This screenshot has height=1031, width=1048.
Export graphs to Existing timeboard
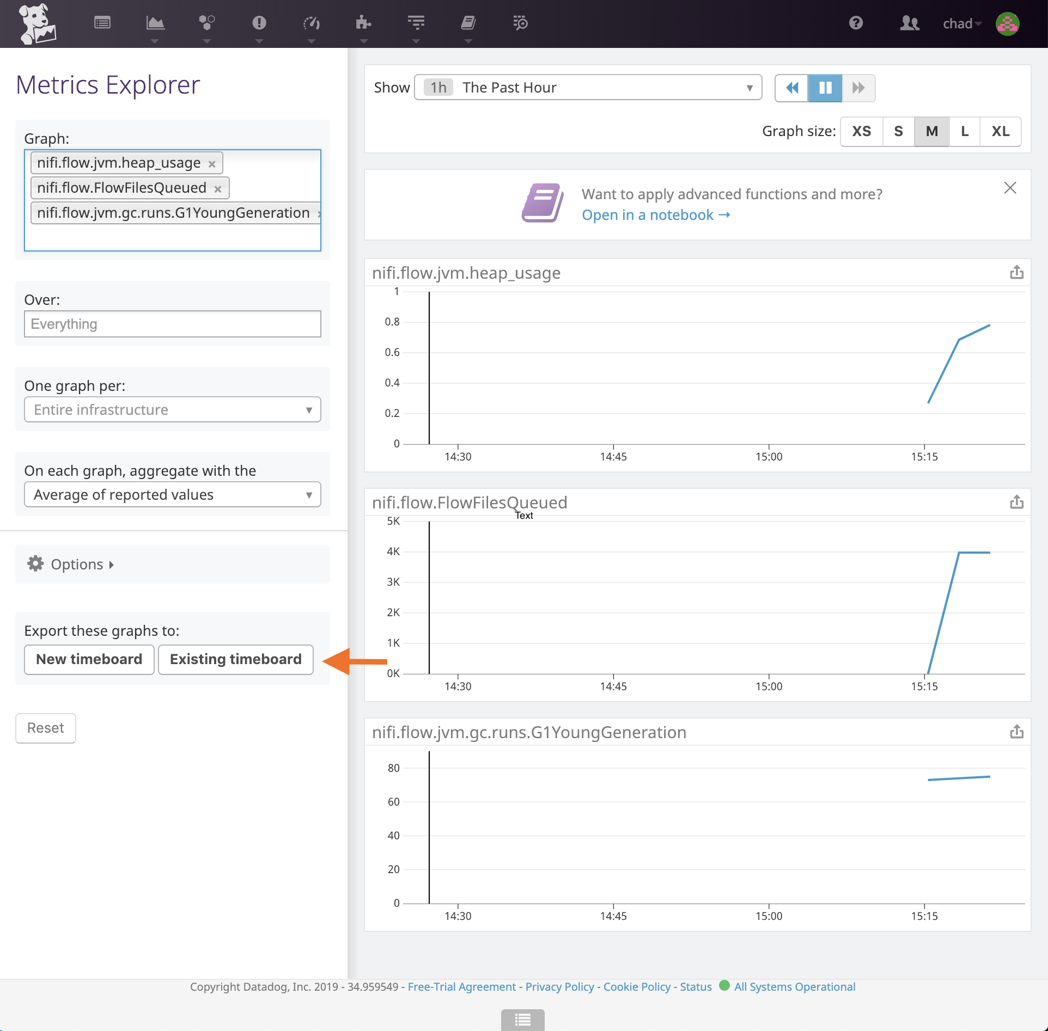point(236,659)
